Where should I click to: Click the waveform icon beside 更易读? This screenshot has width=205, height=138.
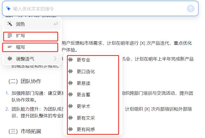[x=71, y=83]
